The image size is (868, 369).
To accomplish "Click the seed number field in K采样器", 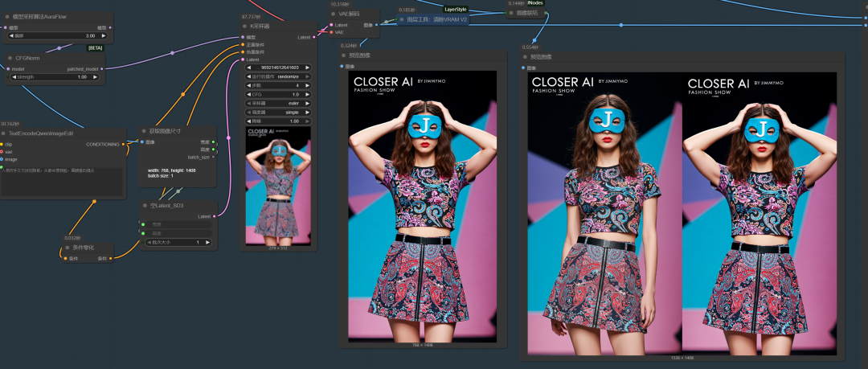I will click(278, 68).
